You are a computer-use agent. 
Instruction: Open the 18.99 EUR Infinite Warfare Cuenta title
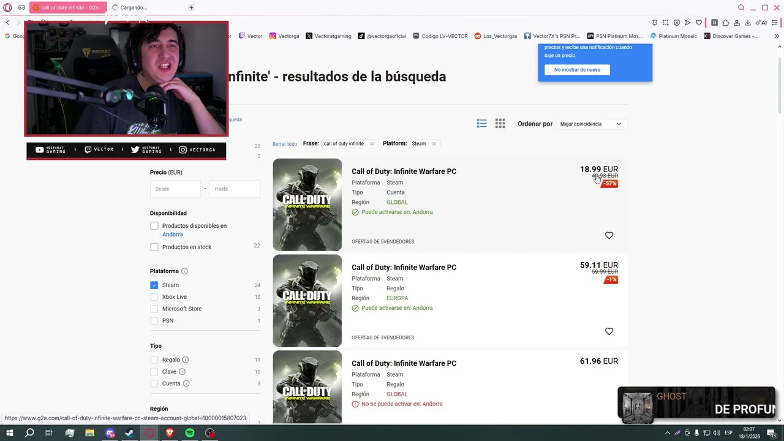point(404,171)
